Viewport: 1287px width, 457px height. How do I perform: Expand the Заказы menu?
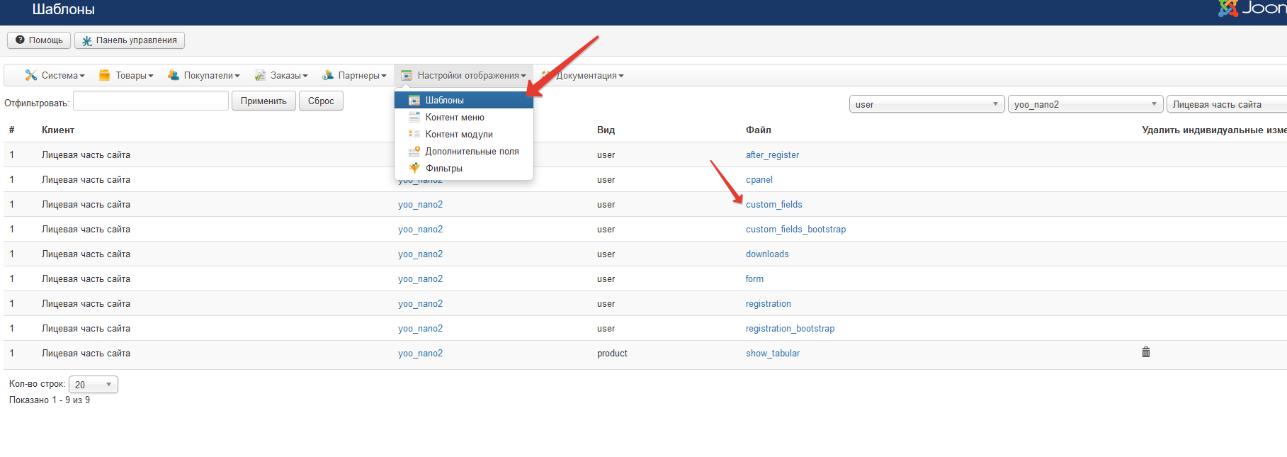[x=281, y=75]
